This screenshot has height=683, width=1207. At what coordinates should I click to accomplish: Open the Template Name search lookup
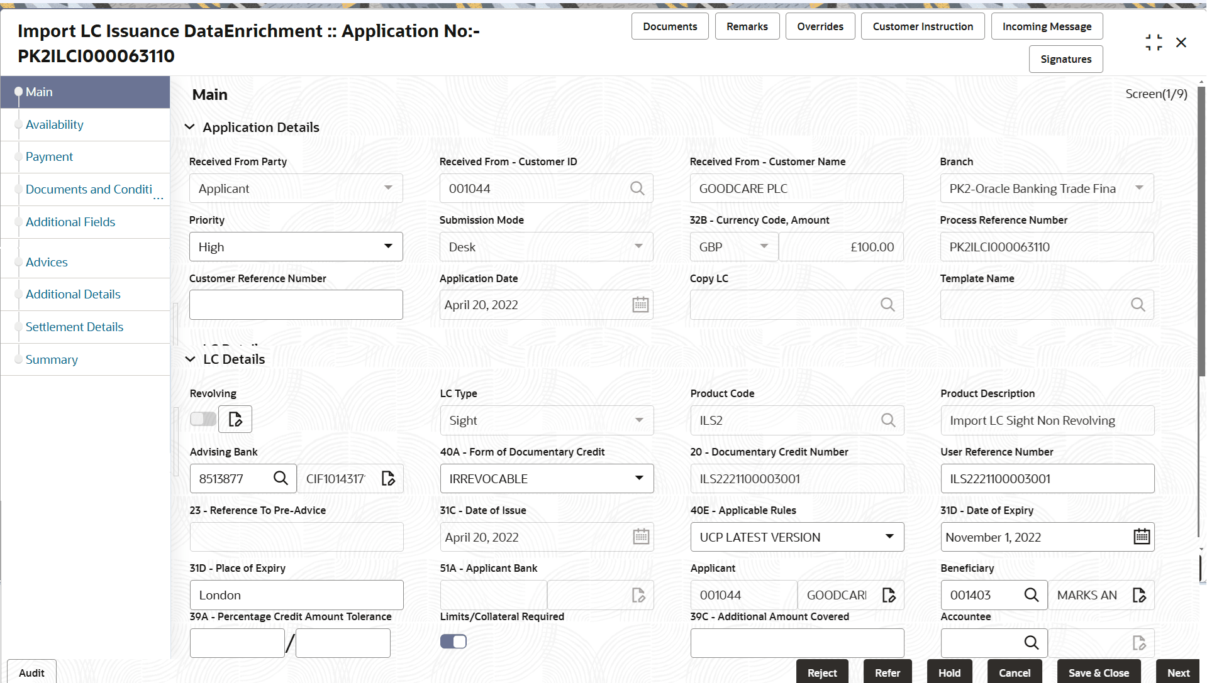tap(1138, 304)
